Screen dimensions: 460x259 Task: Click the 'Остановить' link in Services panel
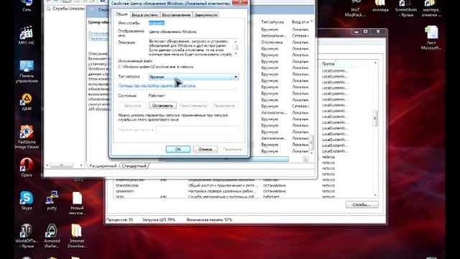[x=98, y=34]
